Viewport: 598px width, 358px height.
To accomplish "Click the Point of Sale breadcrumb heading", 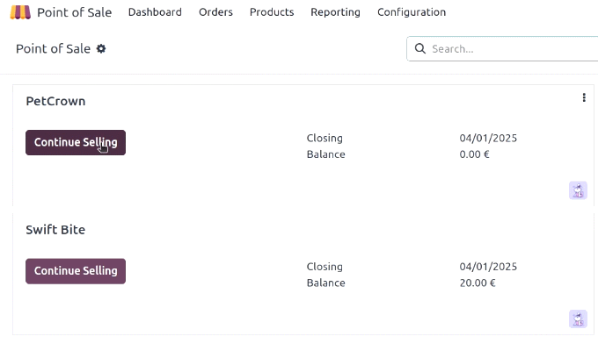I will [53, 48].
